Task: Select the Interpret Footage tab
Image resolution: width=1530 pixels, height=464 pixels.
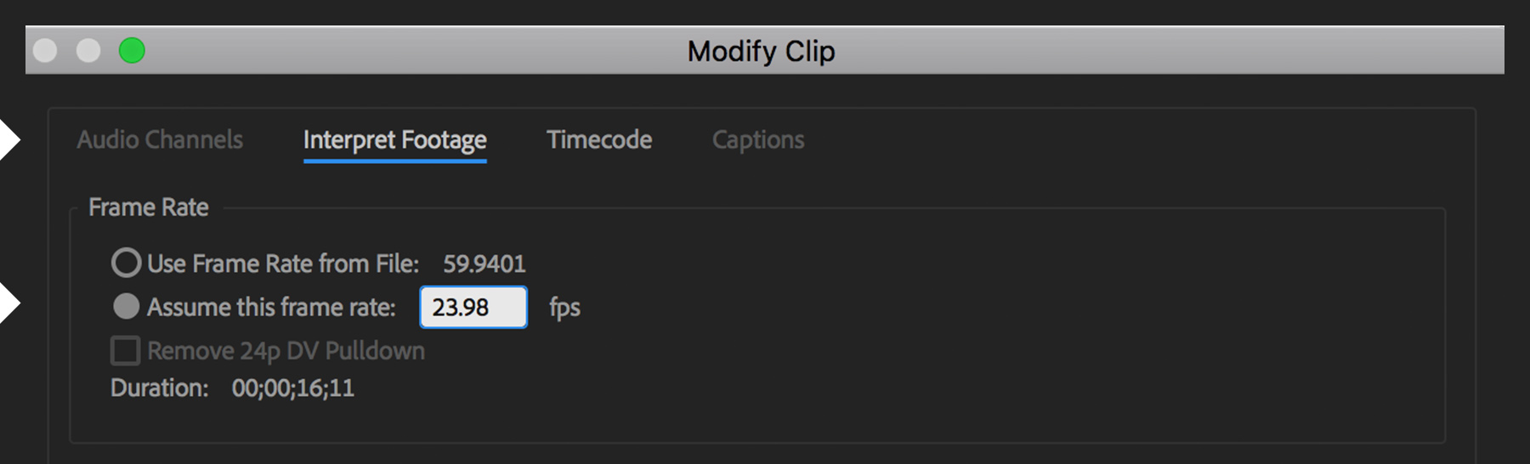Action: point(394,139)
